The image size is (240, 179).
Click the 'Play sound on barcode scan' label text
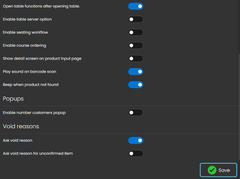tap(30, 72)
